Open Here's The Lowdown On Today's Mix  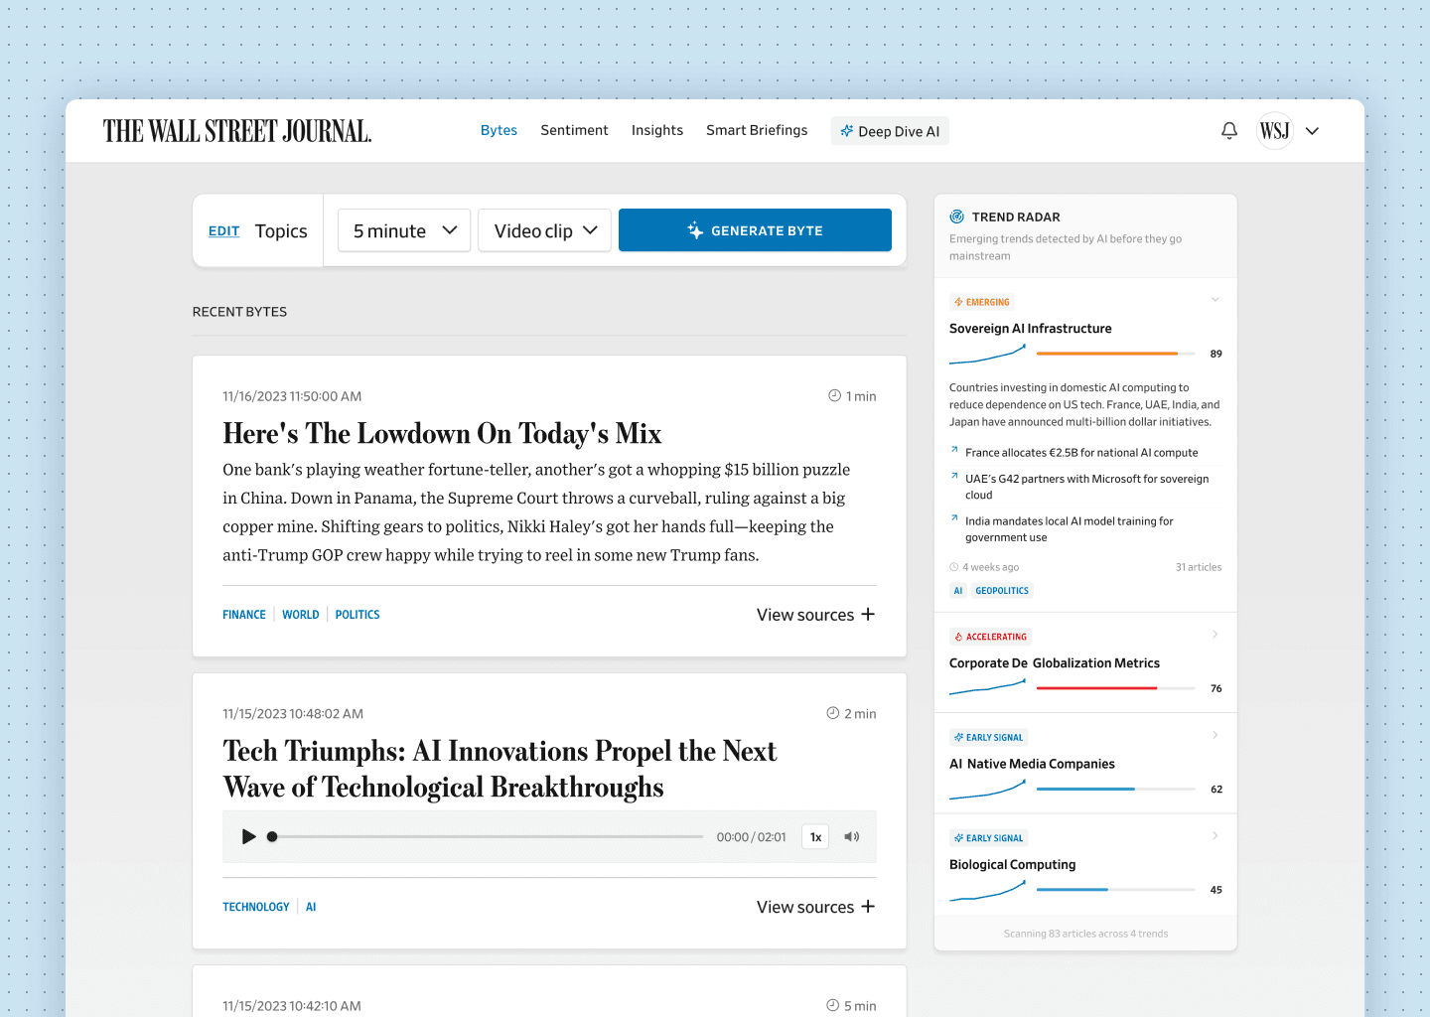click(x=442, y=433)
